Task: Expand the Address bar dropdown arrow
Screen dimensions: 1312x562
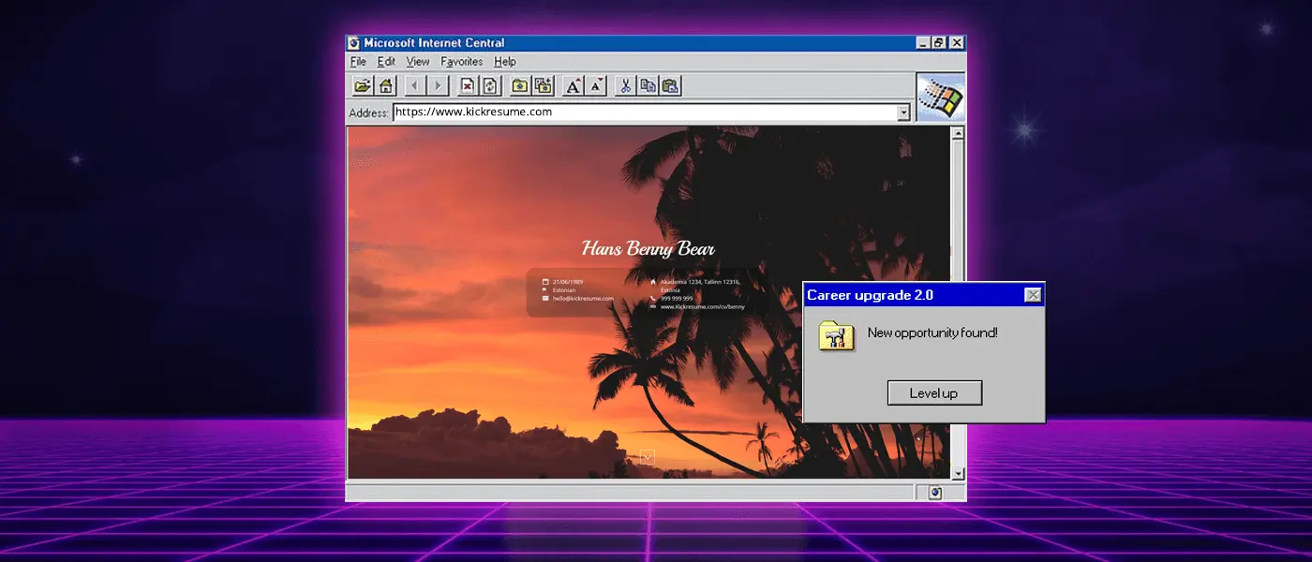Action: pos(903,112)
